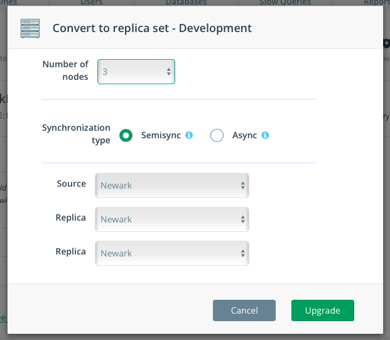Click the shield icon behind the dialog

(x=386, y=43)
